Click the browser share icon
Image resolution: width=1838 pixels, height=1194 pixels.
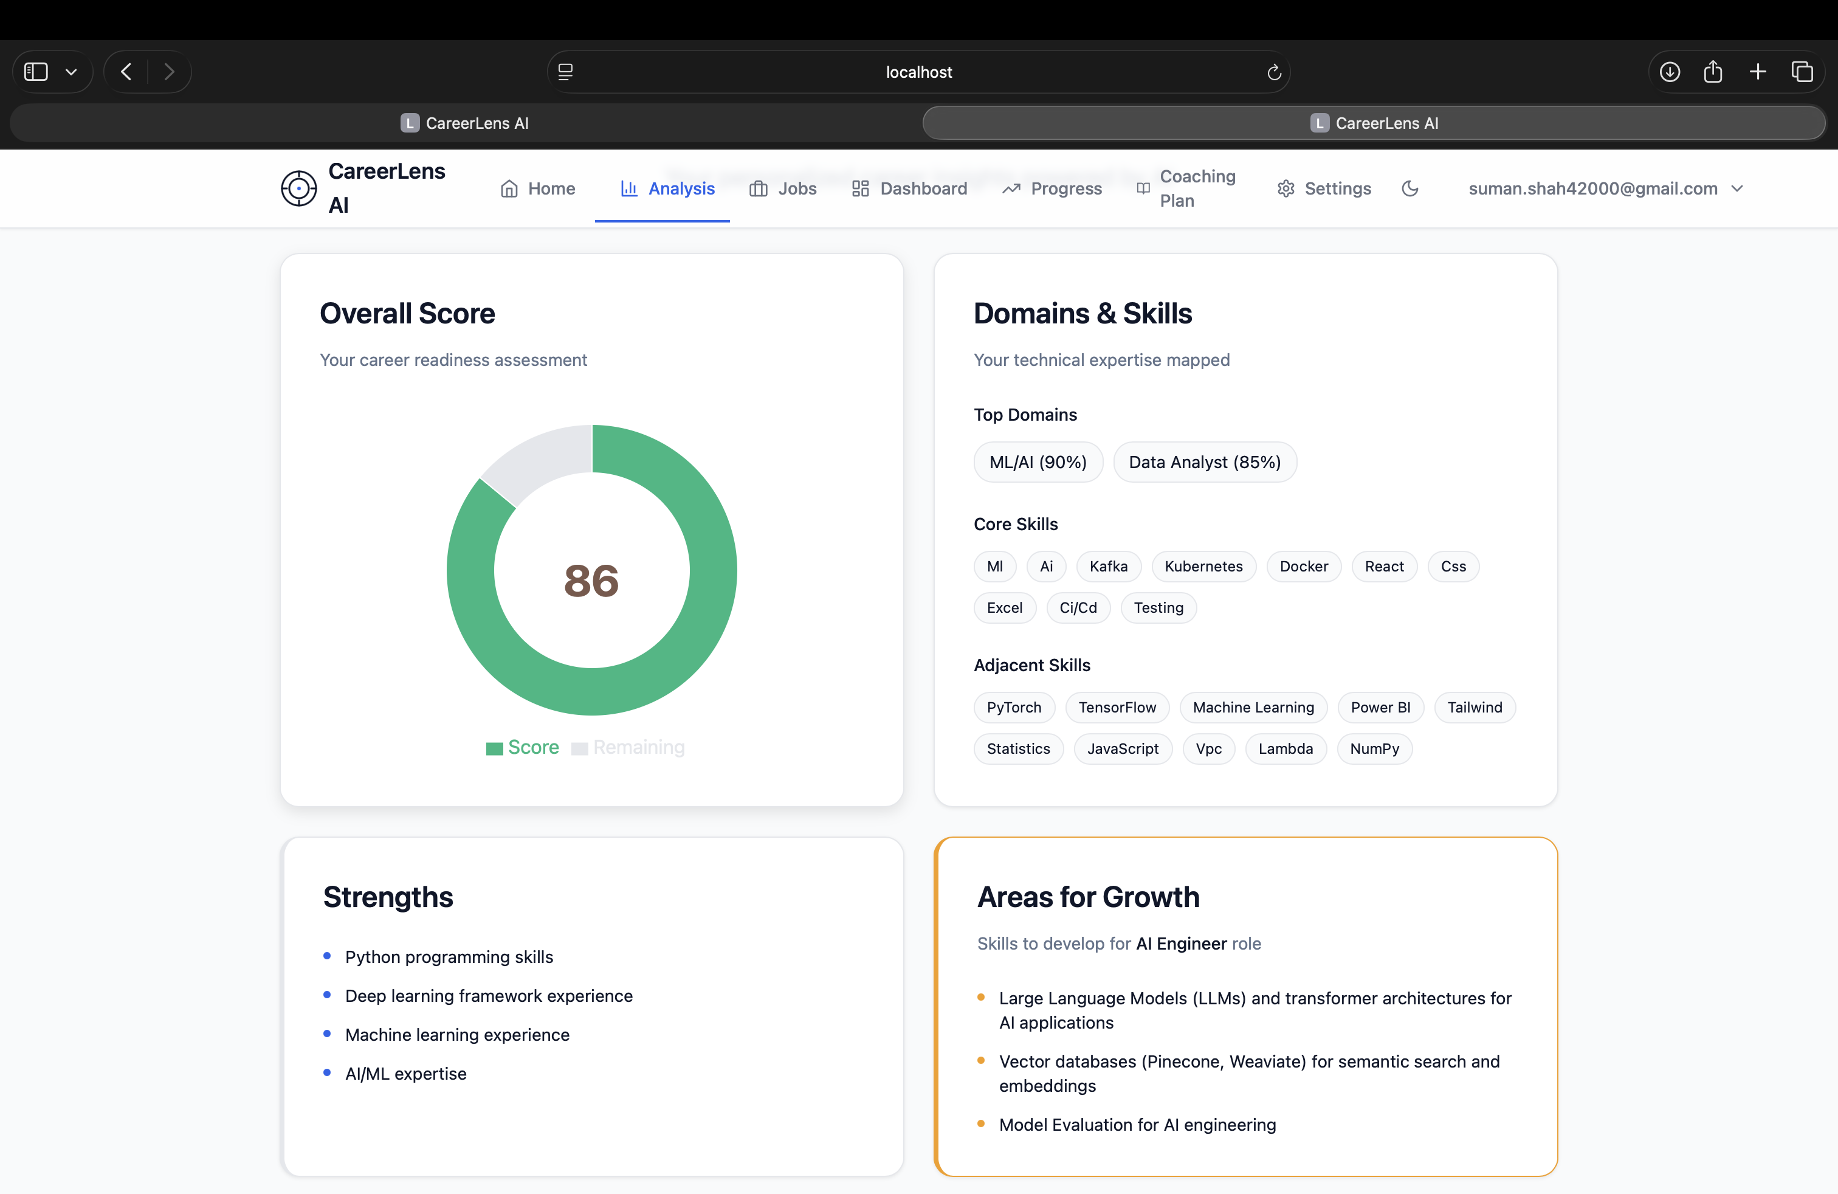(1713, 72)
